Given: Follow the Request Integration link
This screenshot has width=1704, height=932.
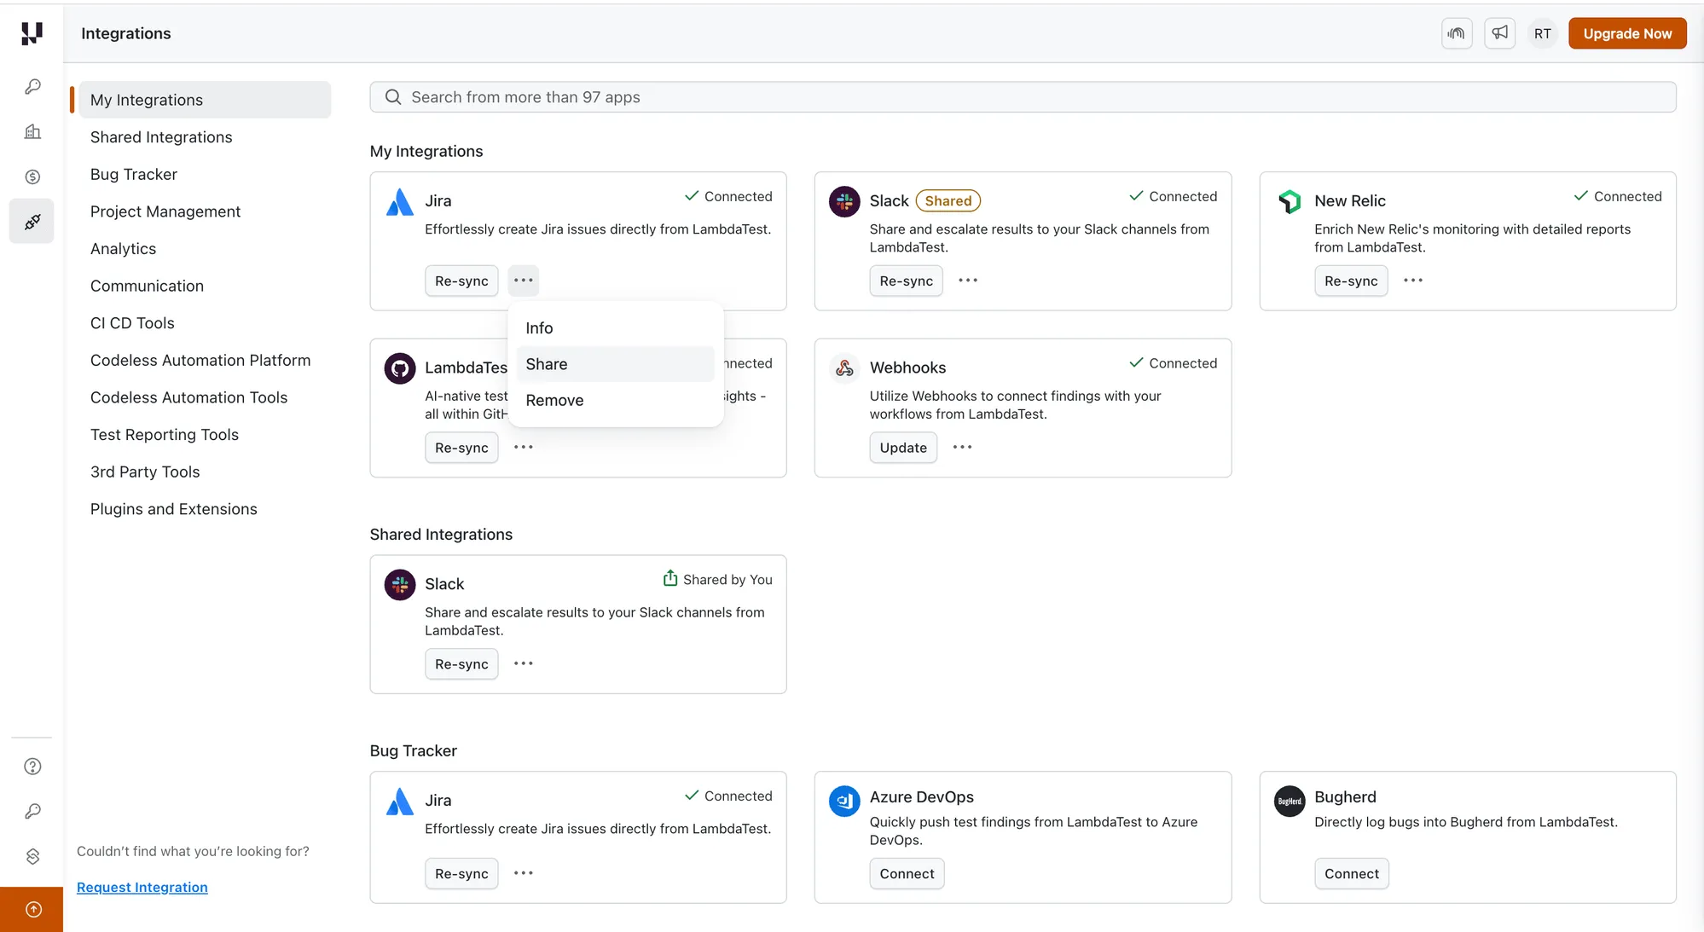Looking at the screenshot, I should pyautogui.click(x=142, y=888).
